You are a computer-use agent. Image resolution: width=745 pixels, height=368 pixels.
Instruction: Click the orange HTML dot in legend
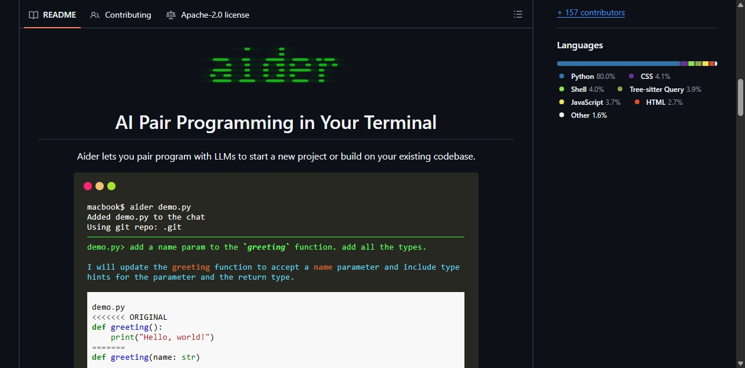(x=637, y=102)
